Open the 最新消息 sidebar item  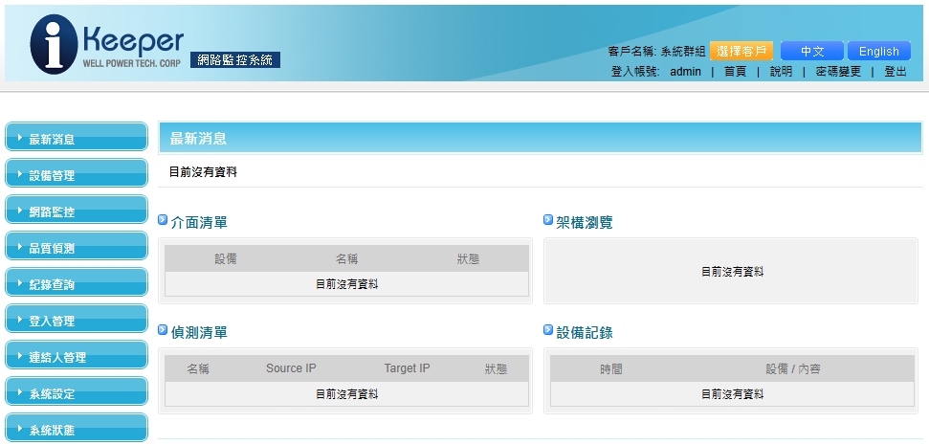(x=77, y=139)
